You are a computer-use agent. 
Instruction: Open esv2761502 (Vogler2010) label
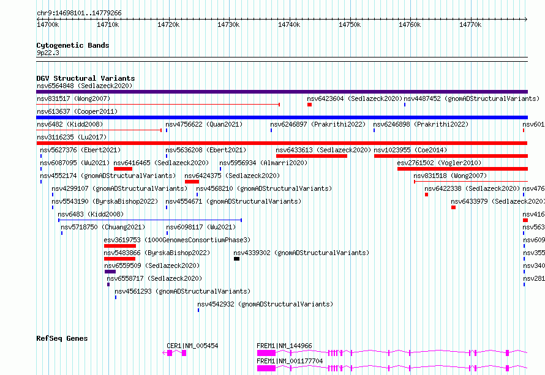pos(439,163)
